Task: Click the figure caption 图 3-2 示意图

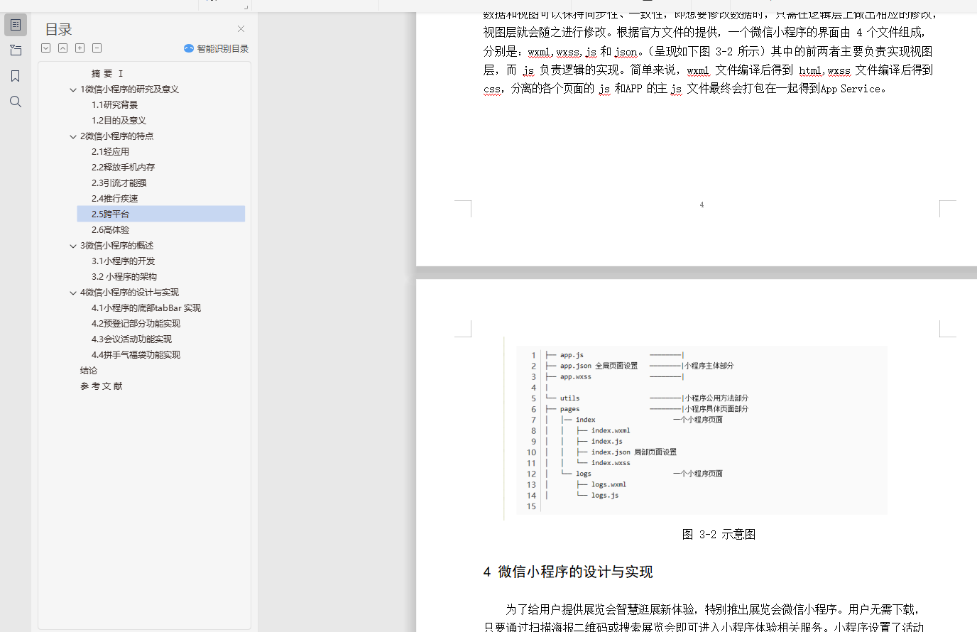Action: click(x=719, y=534)
